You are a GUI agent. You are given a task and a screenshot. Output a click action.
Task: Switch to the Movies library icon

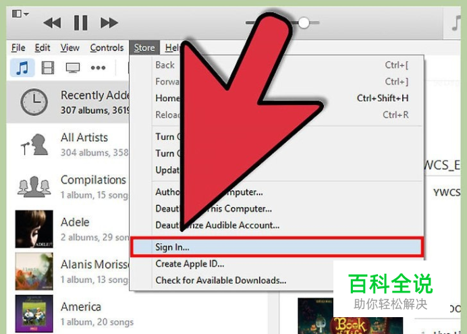click(48, 68)
